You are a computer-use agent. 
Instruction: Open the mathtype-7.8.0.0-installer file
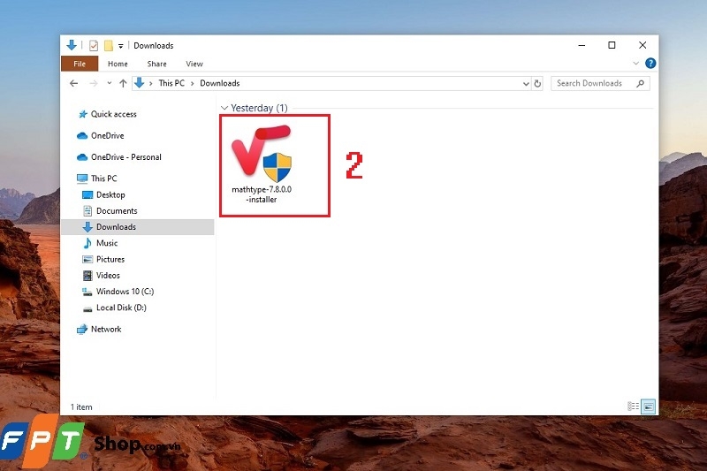(x=262, y=165)
